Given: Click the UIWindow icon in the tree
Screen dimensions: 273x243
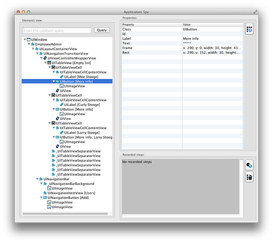Looking at the screenshot, I should 28,40.
